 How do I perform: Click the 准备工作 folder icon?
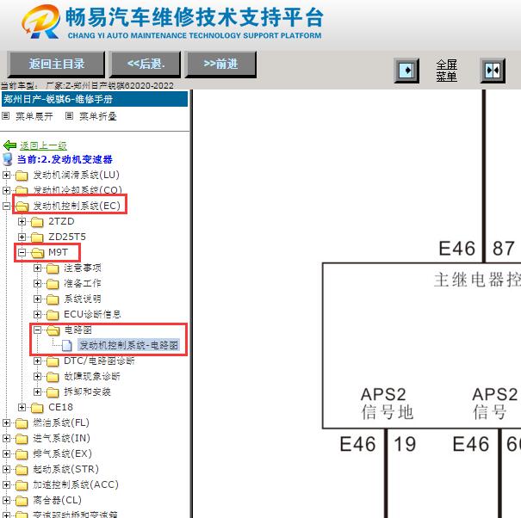[53, 284]
